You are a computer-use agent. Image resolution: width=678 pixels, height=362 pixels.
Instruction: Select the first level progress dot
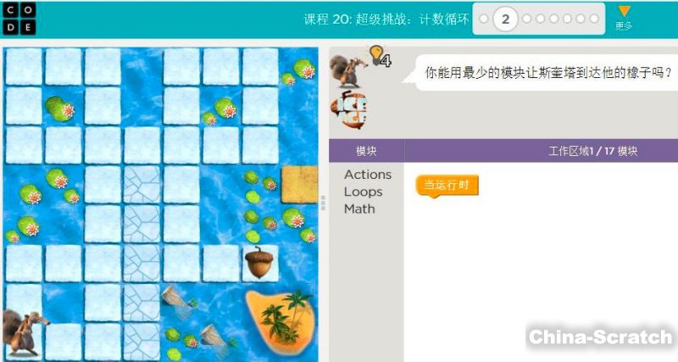(484, 19)
